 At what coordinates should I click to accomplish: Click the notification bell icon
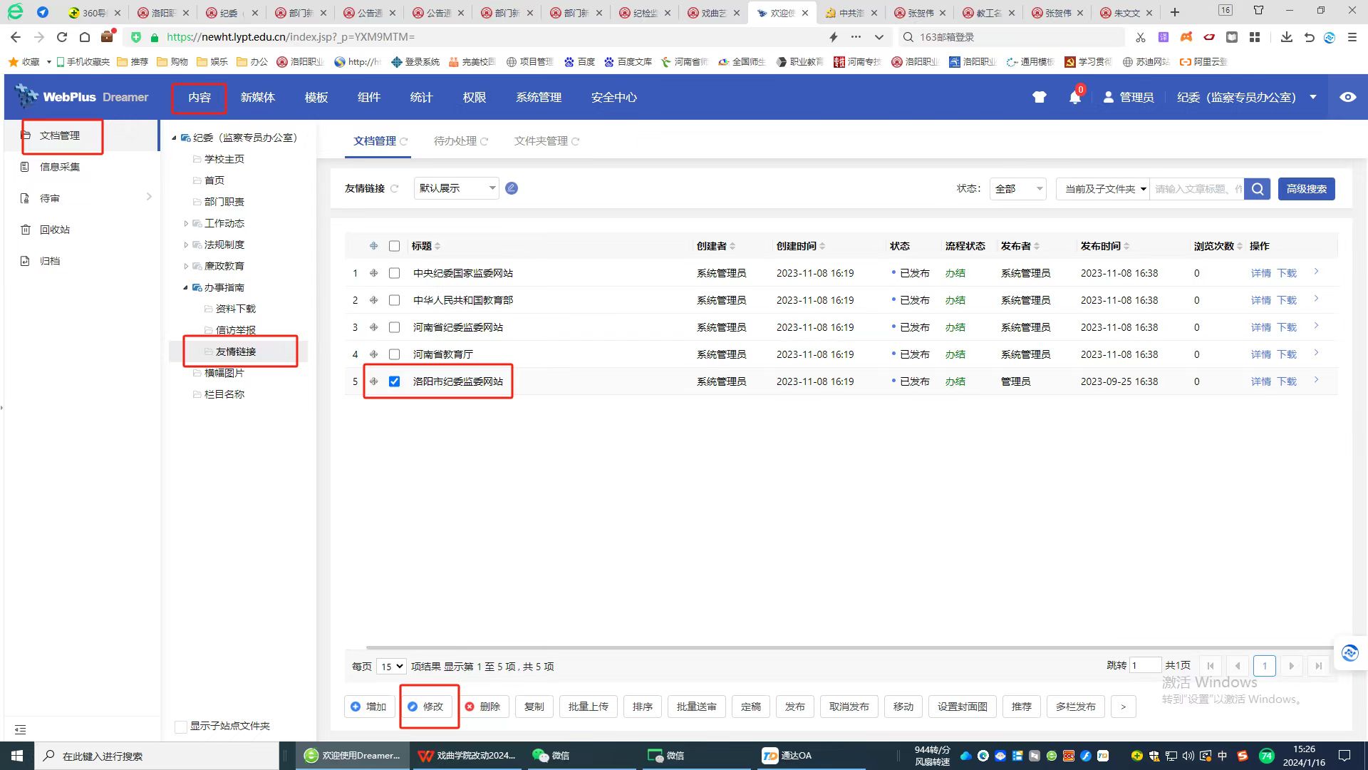(x=1074, y=98)
